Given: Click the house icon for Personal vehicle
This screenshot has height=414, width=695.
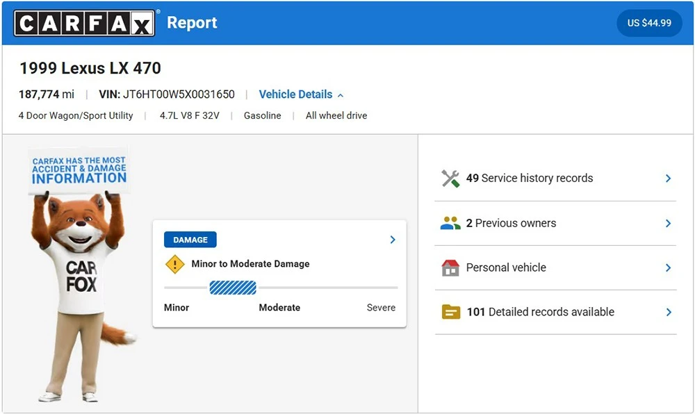Looking at the screenshot, I should pos(450,267).
